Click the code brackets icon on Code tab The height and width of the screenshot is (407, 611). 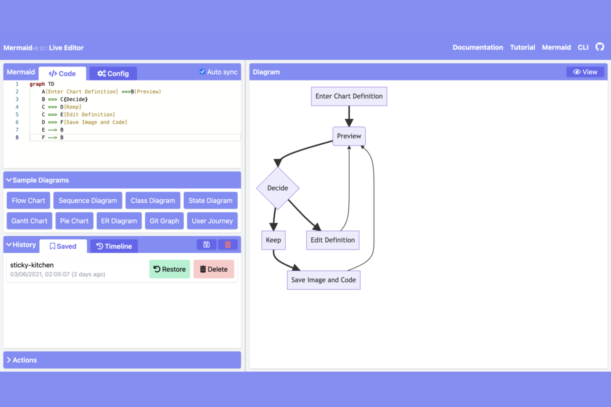52,73
